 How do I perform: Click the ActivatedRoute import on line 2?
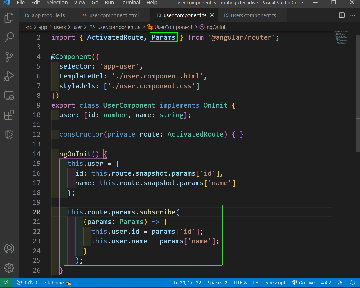[115, 37]
